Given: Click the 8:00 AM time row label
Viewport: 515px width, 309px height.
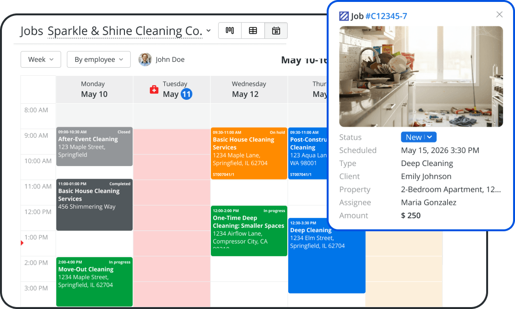Looking at the screenshot, I should (36, 110).
